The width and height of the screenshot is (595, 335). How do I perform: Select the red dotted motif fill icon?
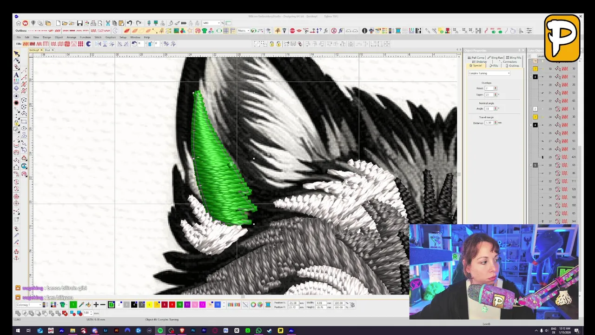(80, 44)
